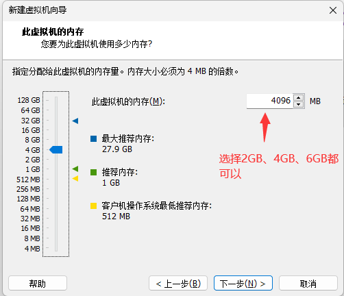Click the 此虚拟机的内存 heading
The image size is (344, 296).
click(x=53, y=32)
